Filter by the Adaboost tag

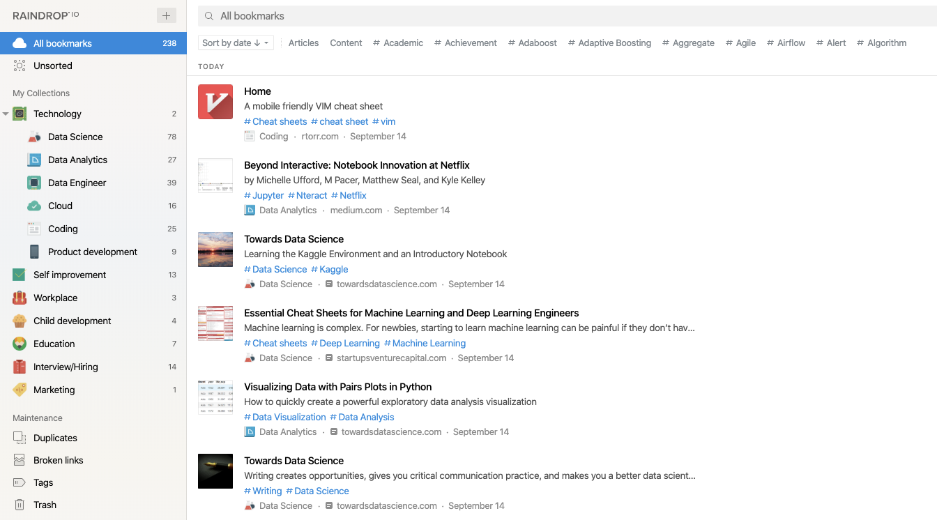point(533,43)
